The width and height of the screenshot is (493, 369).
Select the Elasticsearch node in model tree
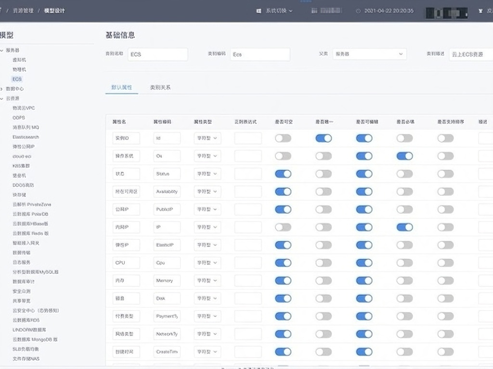coord(26,137)
